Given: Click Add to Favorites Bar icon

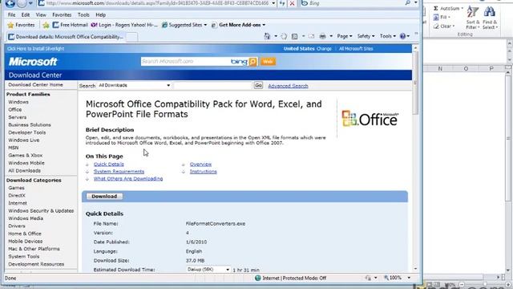Looking at the screenshot, I should 46,25.
